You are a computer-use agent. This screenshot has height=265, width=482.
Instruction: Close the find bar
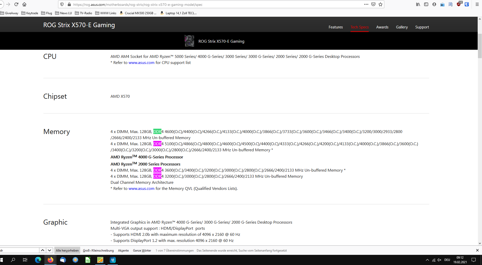pyautogui.click(x=477, y=250)
